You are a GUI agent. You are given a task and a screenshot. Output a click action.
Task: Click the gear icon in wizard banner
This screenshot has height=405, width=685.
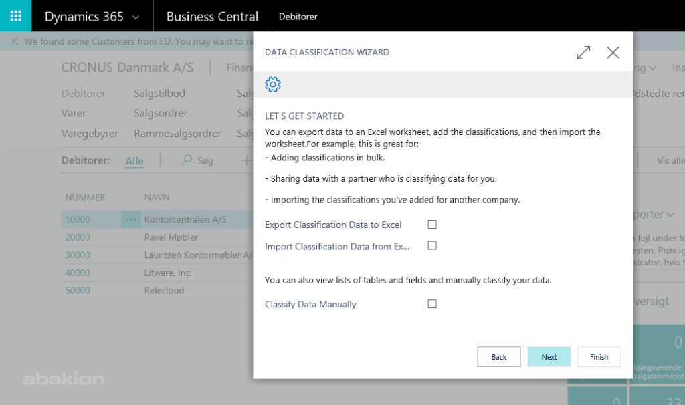click(x=273, y=84)
